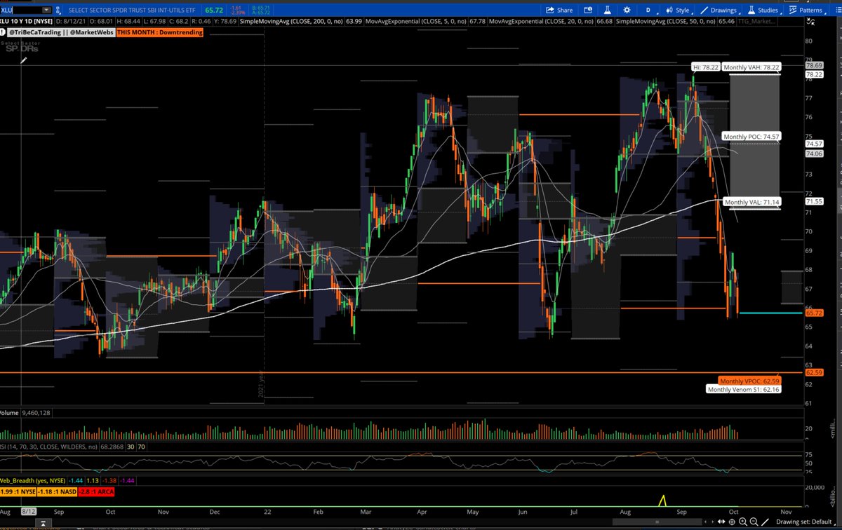Click the Hi: 78.22 price bubble
Viewport: 842px width, 530px height.
[x=704, y=67]
